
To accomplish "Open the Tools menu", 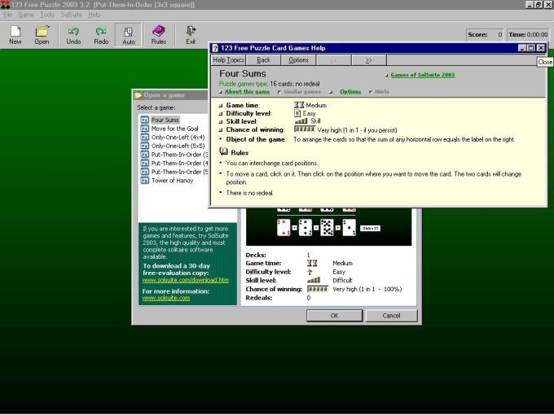I will 47,15.
